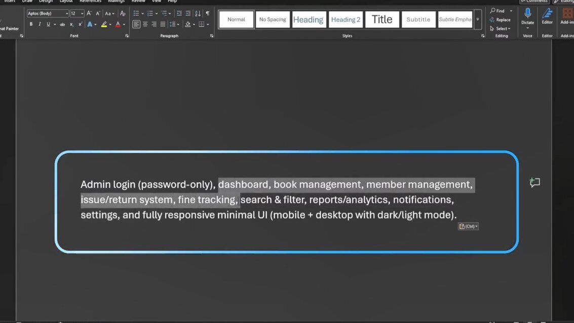Click the Clear All Formatting icon
The width and height of the screenshot is (574, 323).
[123, 14]
